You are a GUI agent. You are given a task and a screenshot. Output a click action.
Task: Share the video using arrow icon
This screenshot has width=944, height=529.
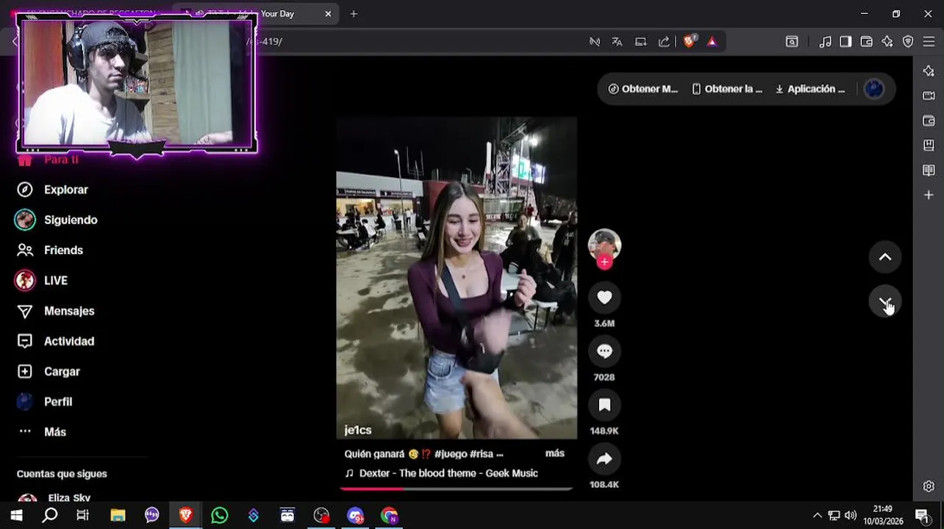pyautogui.click(x=604, y=458)
